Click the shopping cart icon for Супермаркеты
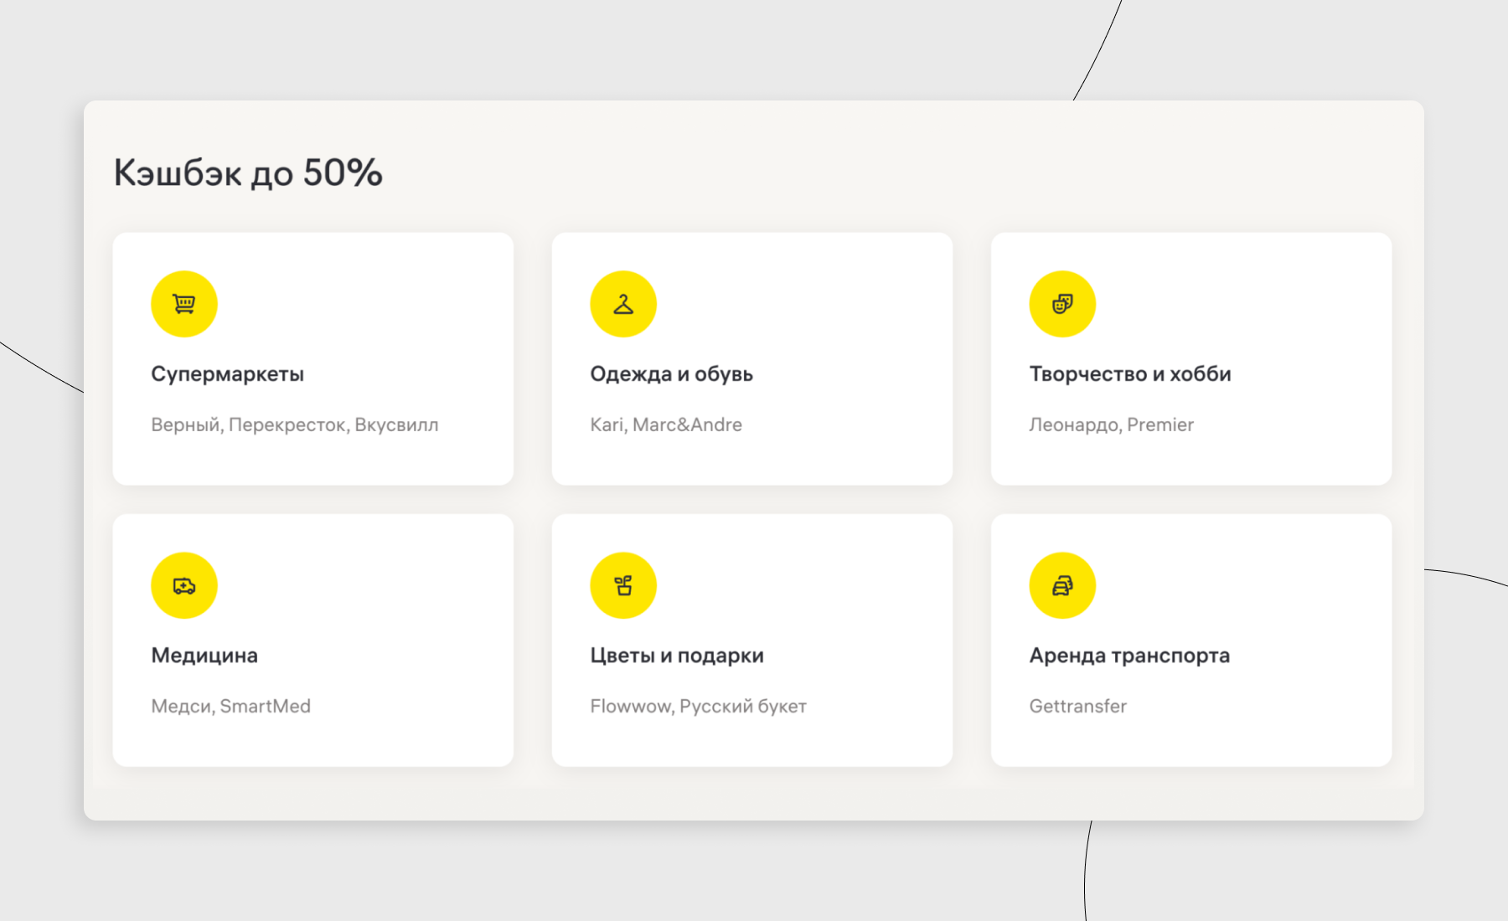Screen dimensions: 1508x921 [184, 304]
